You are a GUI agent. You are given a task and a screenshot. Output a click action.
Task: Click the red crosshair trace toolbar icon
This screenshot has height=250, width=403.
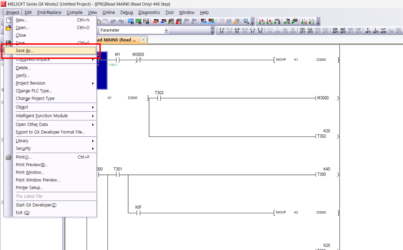click(270, 21)
